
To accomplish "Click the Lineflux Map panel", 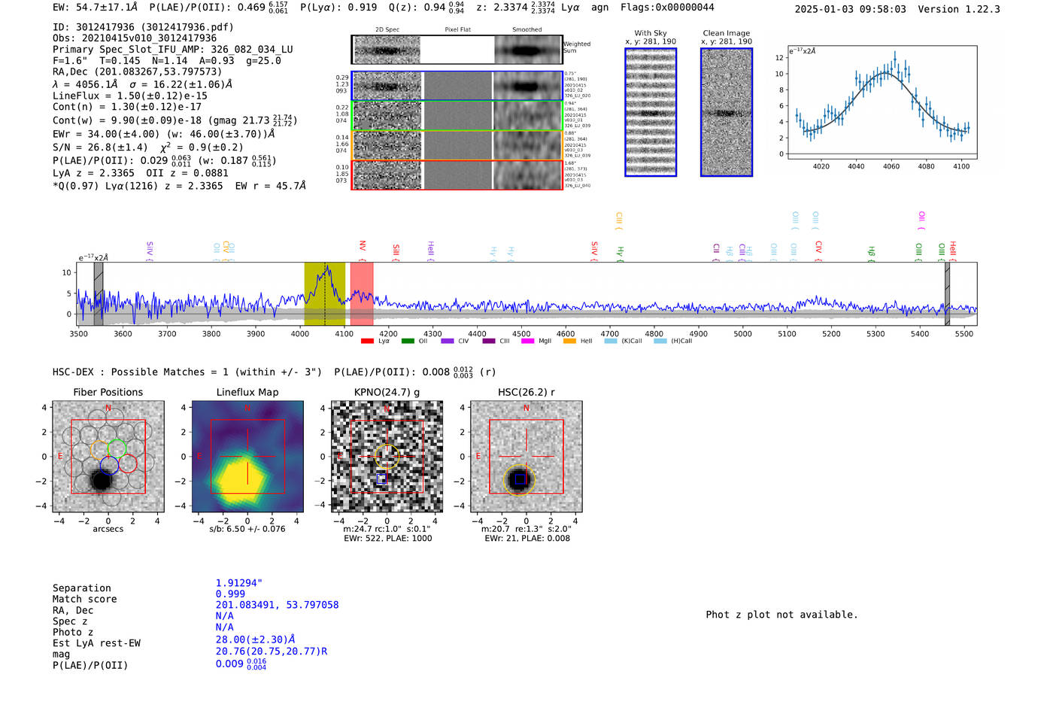I will point(247,457).
